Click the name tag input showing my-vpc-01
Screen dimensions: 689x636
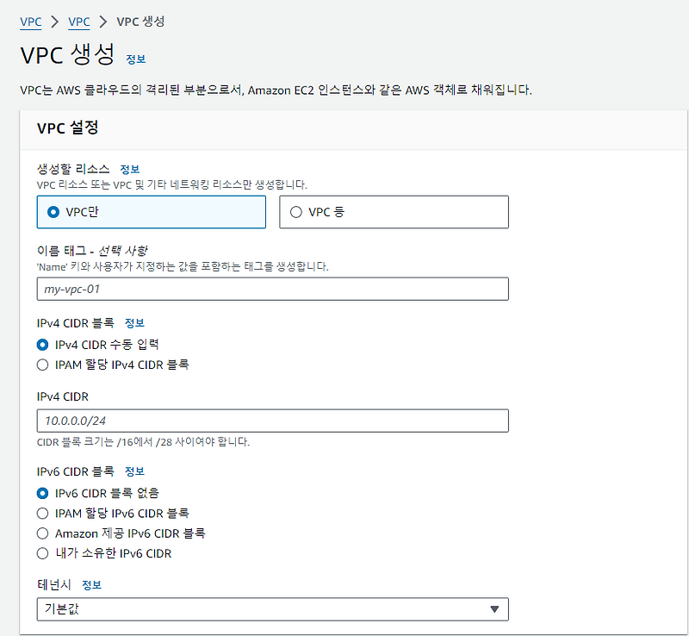272,289
